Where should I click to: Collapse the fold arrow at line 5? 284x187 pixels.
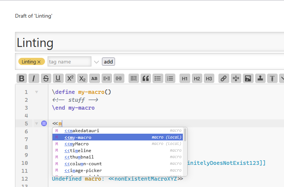[x=36, y=124]
